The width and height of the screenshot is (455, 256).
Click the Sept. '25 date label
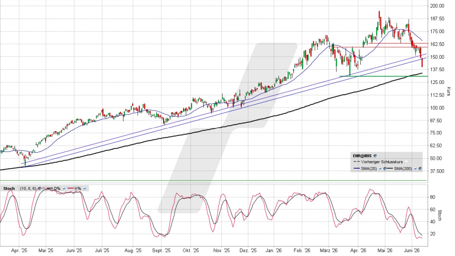pyautogui.click(x=161, y=250)
